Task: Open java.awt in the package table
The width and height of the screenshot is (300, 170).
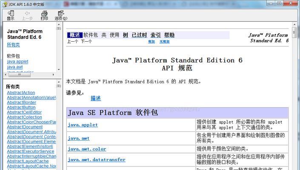Action: 79,138
